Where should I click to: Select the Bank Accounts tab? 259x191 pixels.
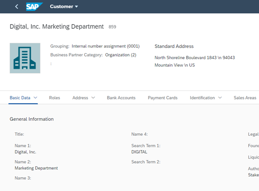coord(121,98)
